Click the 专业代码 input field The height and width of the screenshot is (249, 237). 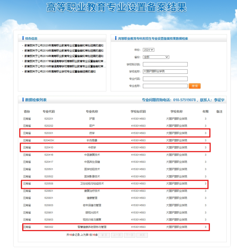pos(165,79)
